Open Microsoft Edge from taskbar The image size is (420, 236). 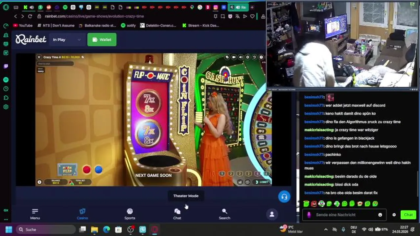click(106, 229)
